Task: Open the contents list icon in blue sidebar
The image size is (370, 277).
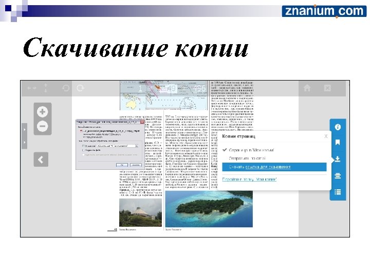Action: click(338, 192)
